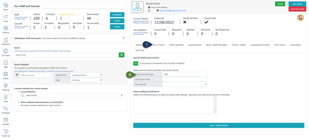Click the Rostered Jobs cross mark

[x=185, y=22]
